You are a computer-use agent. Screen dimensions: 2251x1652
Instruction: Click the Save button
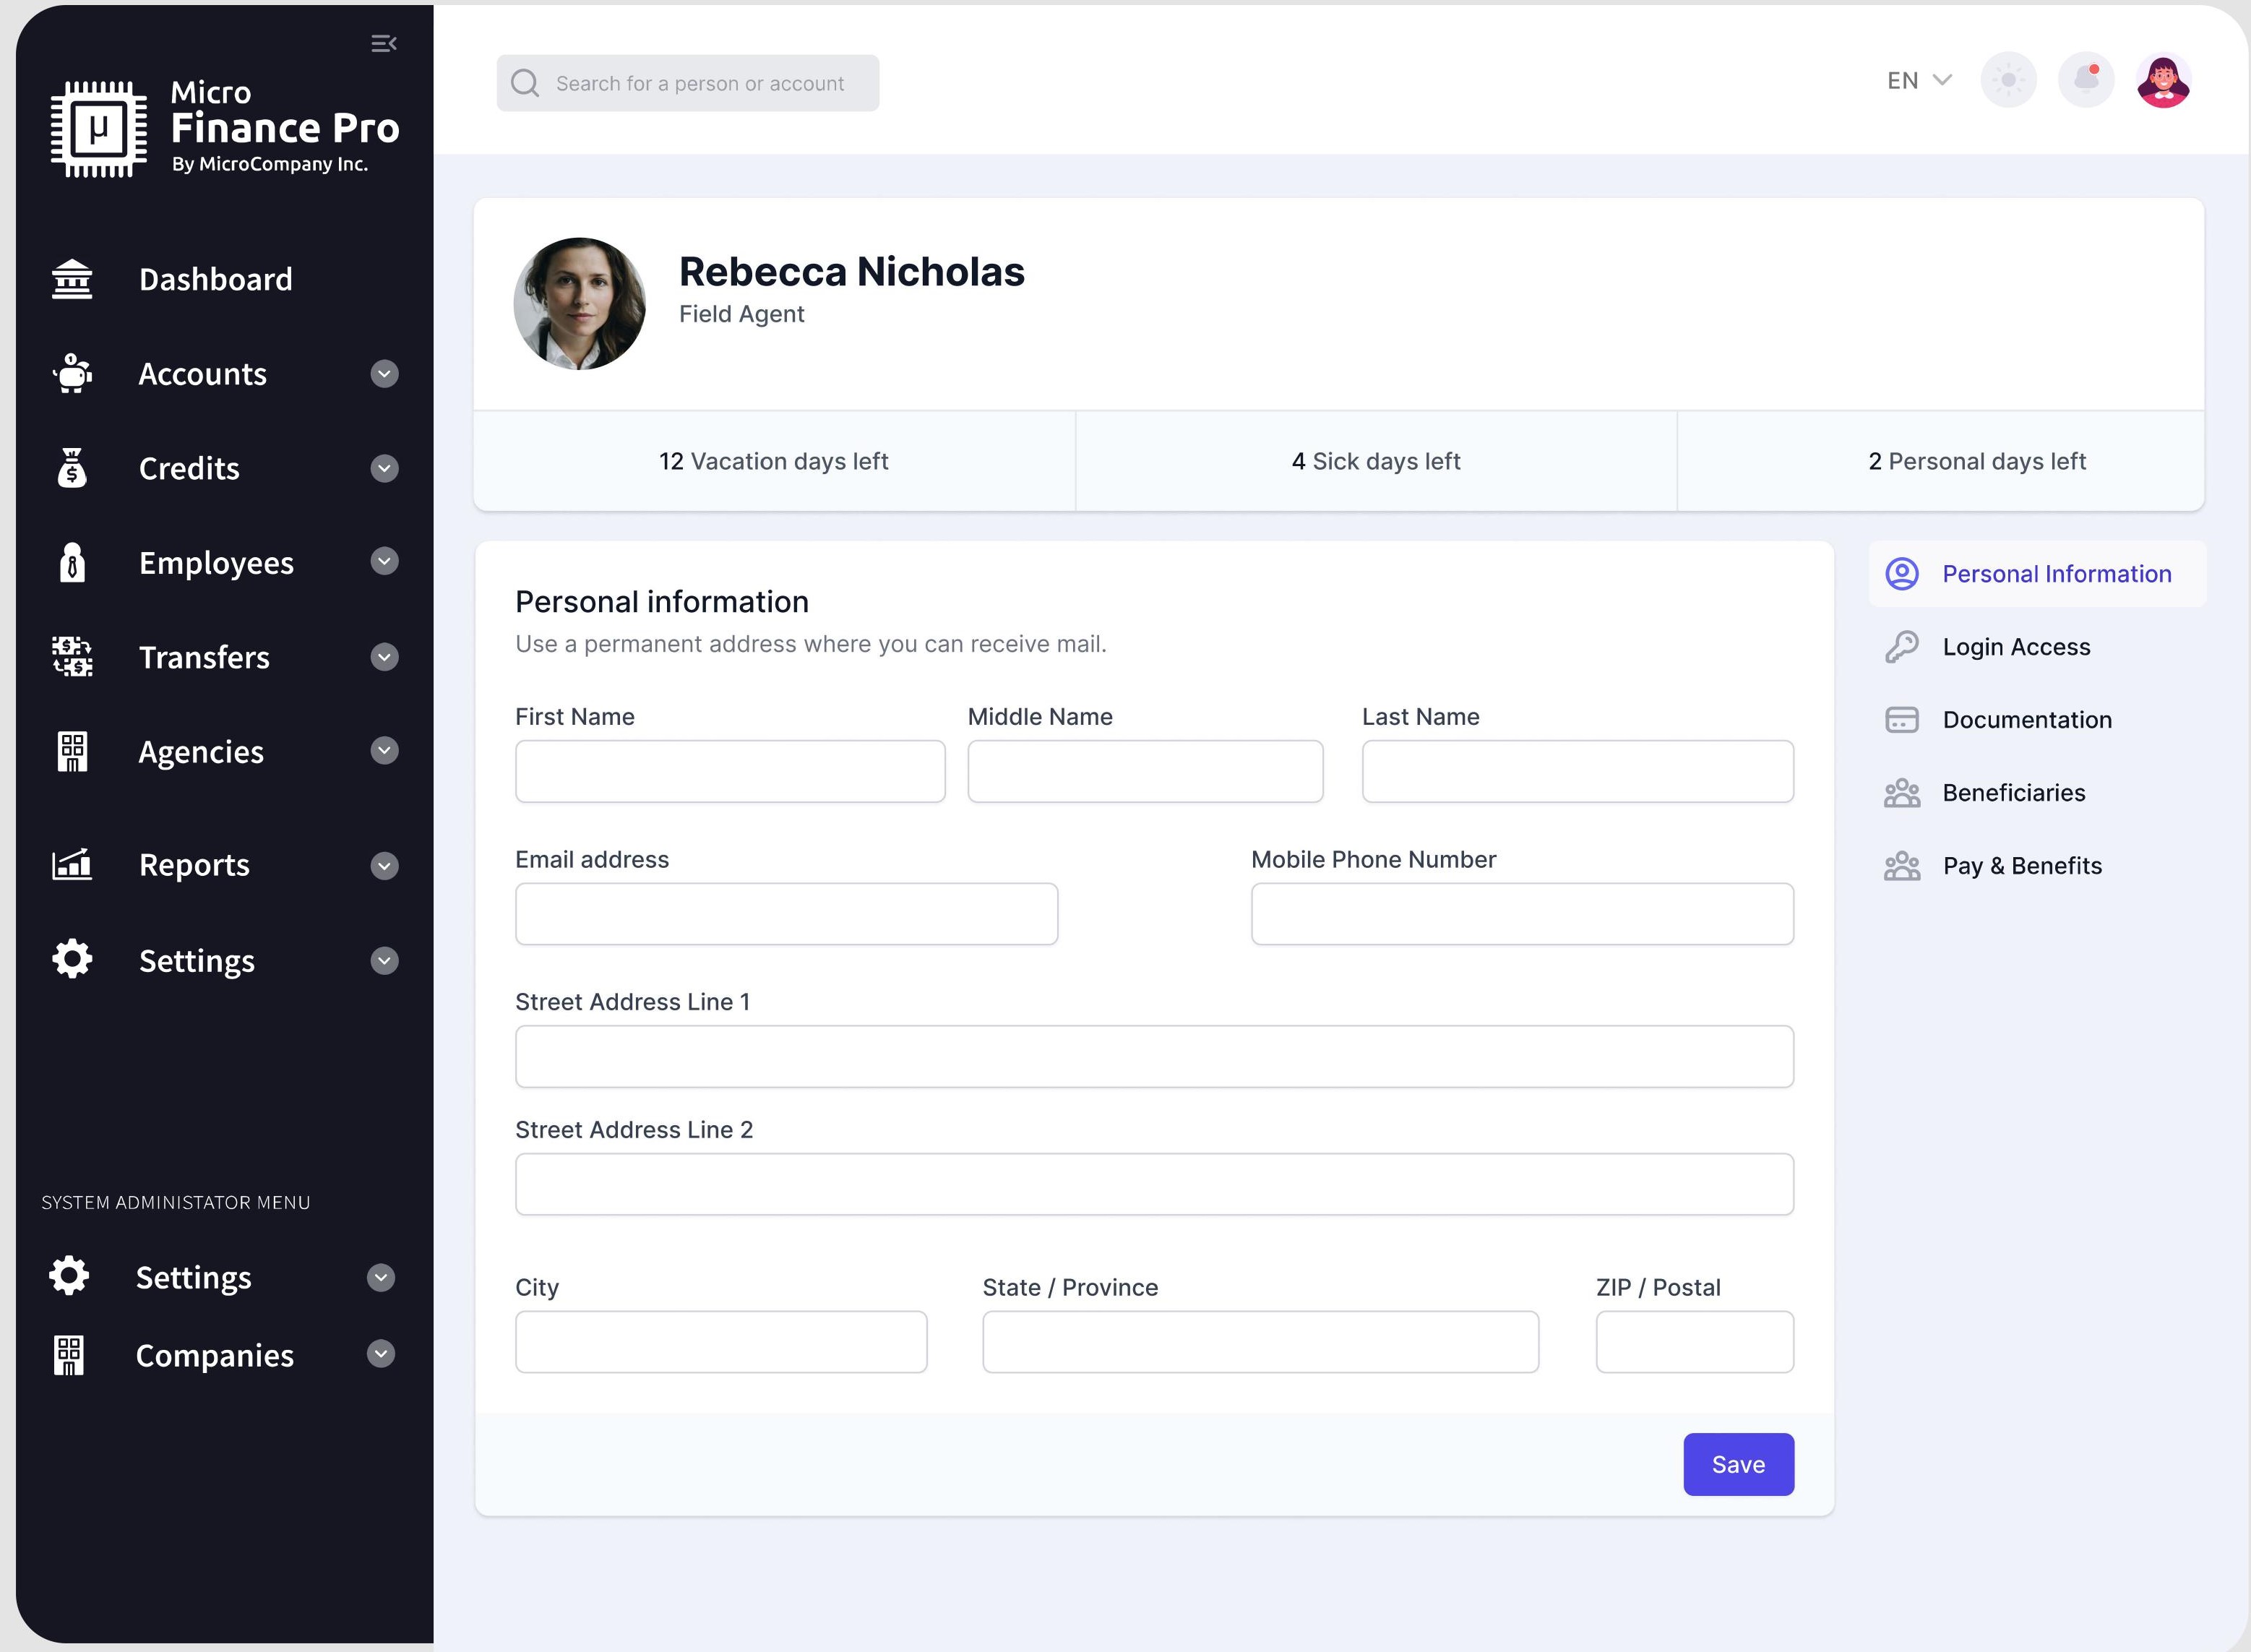click(1738, 1464)
